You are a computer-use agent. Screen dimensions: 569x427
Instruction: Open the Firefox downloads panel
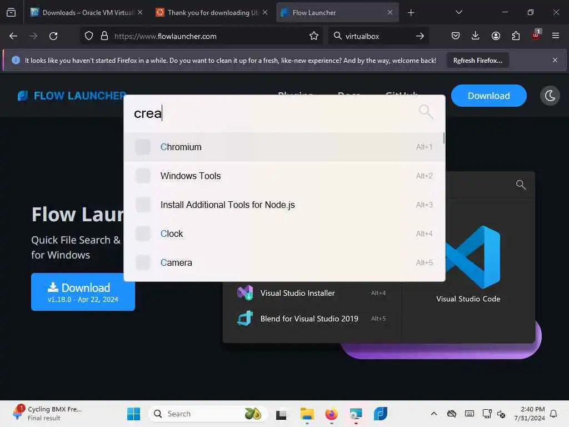tap(476, 36)
